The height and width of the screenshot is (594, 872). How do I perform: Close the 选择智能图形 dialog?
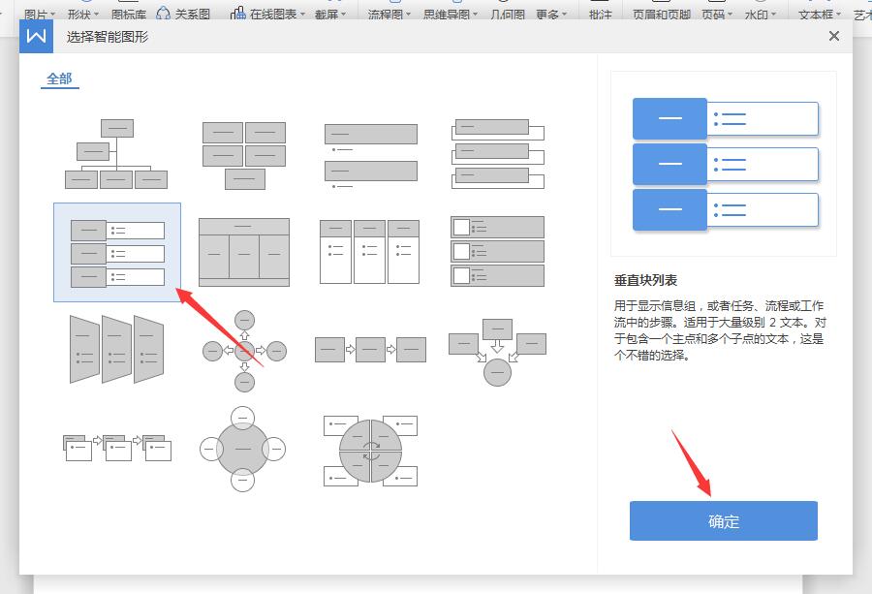click(x=833, y=36)
